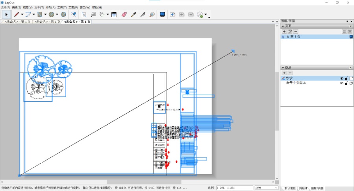Open the Line tool variants dropdown
The width and height of the screenshot is (354, 191).
click(22, 15)
